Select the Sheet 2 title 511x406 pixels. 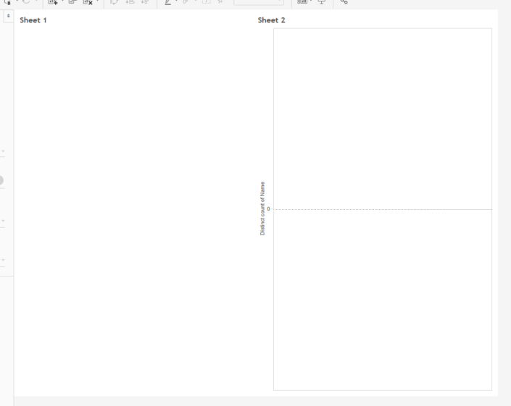(272, 20)
